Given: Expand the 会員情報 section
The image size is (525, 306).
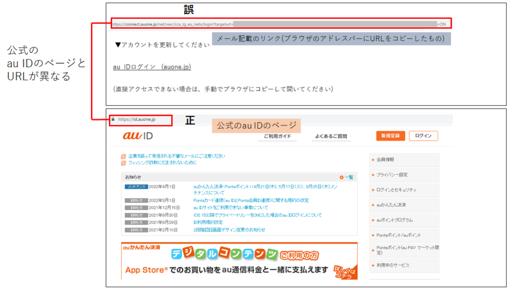Looking at the screenshot, I should coord(404,160).
